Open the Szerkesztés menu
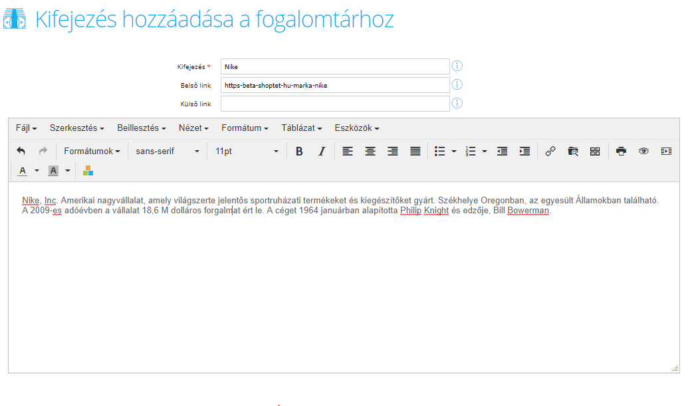This screenshot has height=406, width=692. pos(77,128)
